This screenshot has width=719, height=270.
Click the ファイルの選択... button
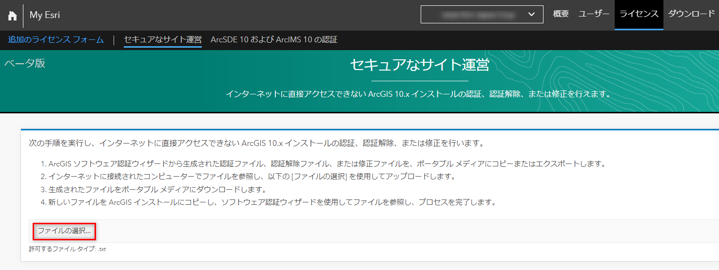click(x=64, y=231)
